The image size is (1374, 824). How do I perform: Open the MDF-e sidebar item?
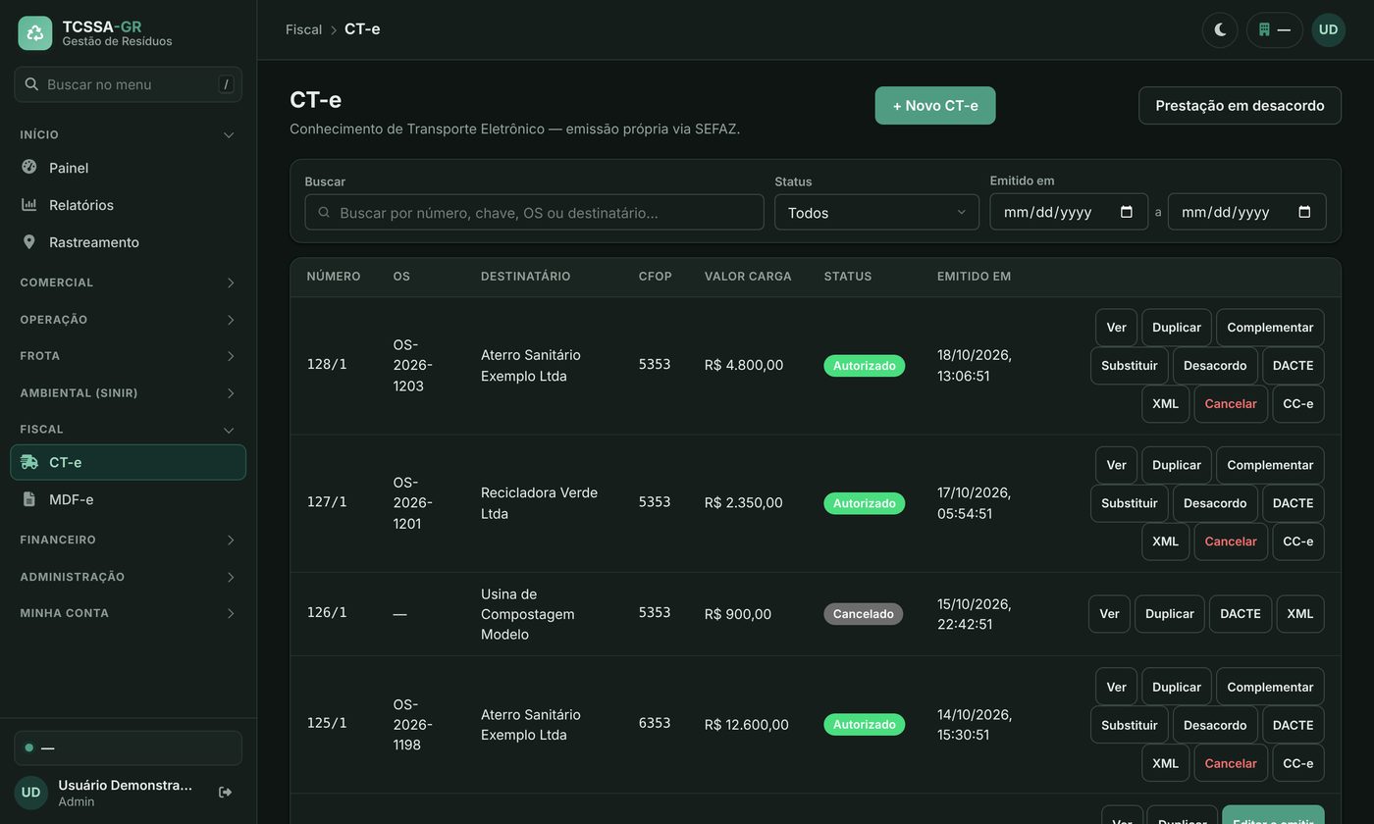point(128,499)
